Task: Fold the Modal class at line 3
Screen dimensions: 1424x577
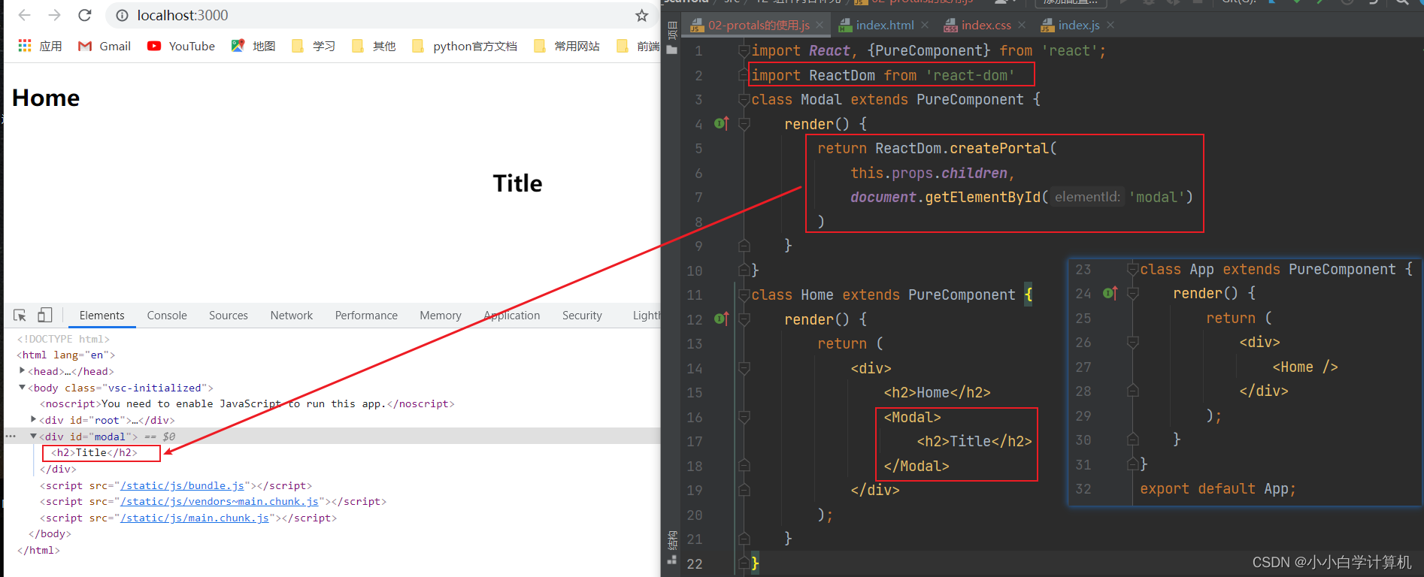Action: click(744, 99)
